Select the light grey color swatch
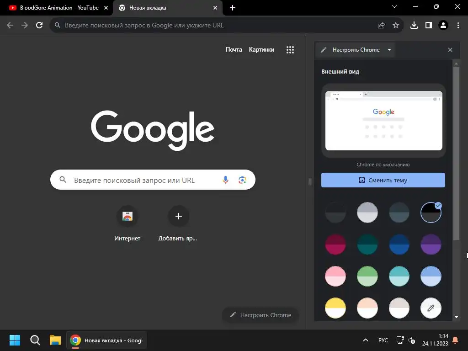 [367, 213]
